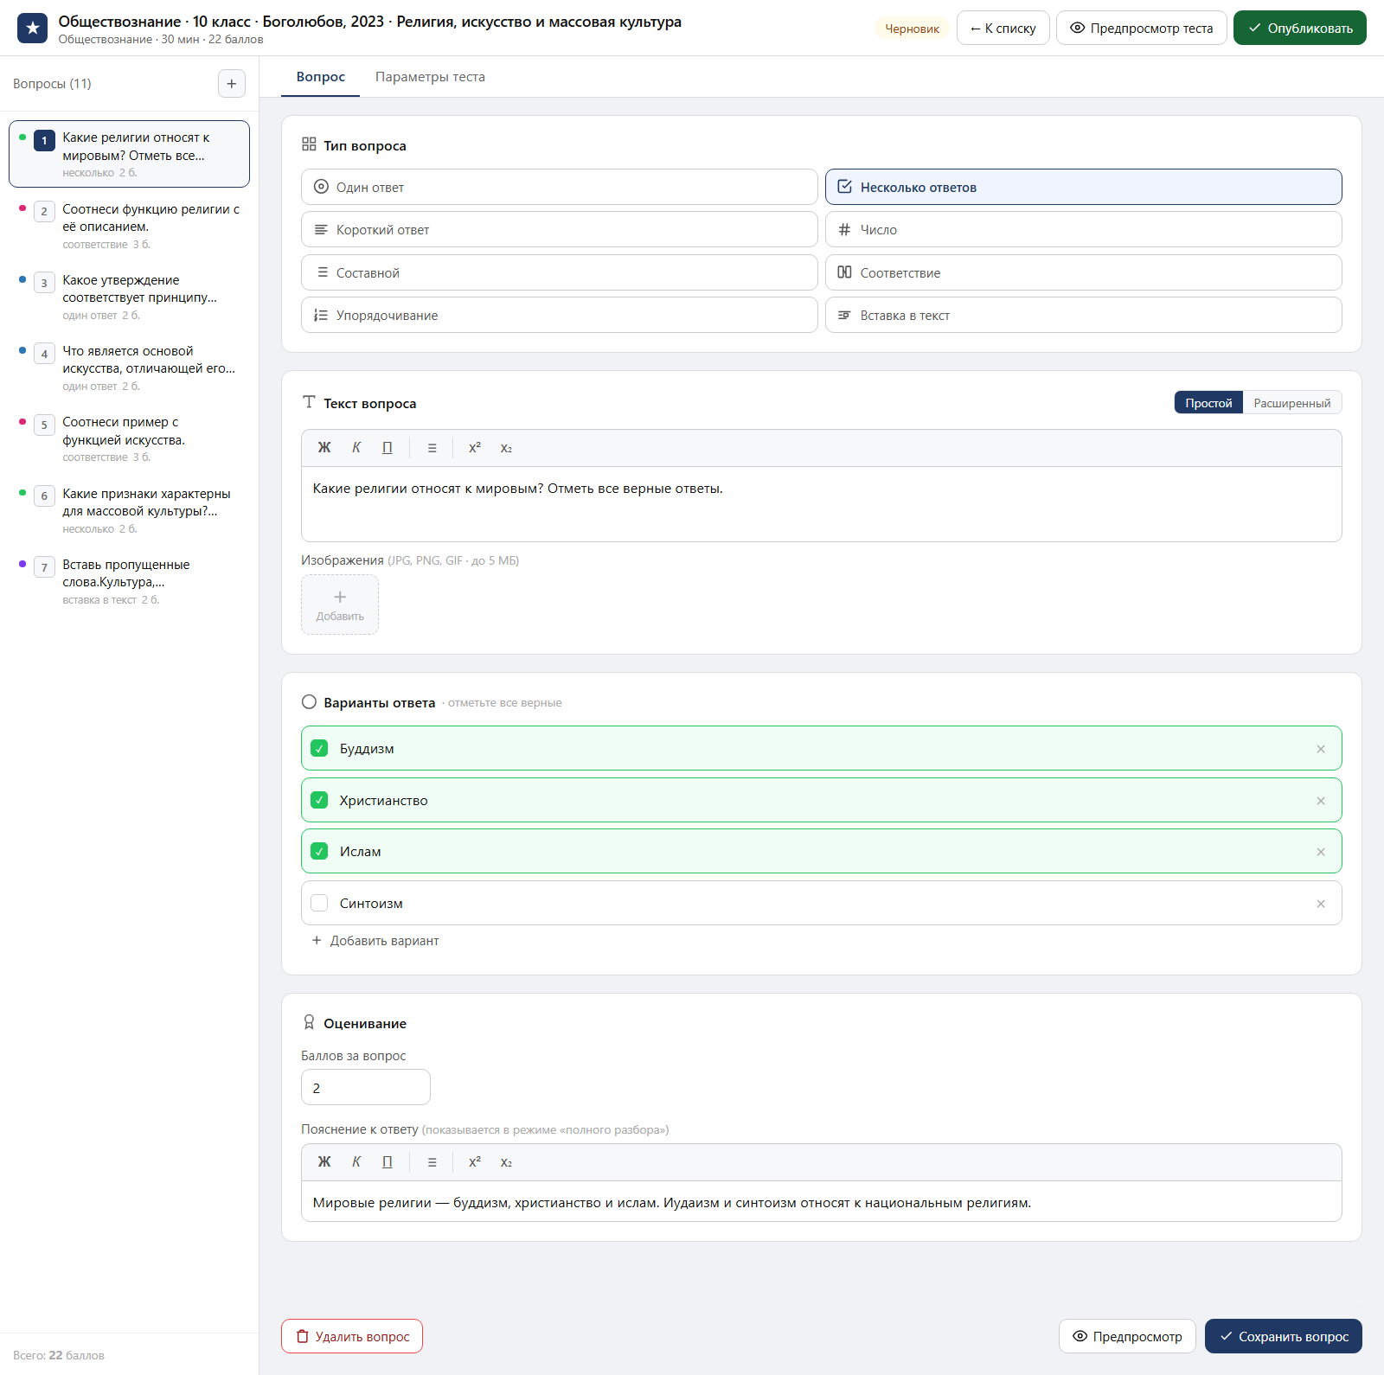1384x1375 pixels.
Task: Select the Один ответ question type
Action: [x=560, y=187]
